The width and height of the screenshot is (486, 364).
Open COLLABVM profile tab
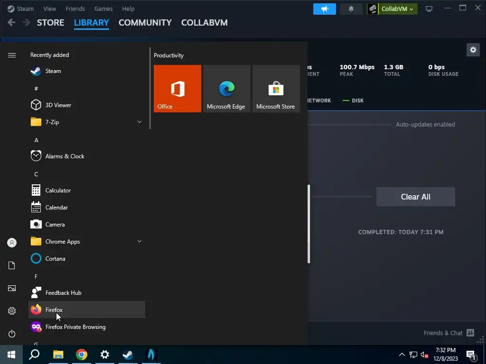(204, 23)
